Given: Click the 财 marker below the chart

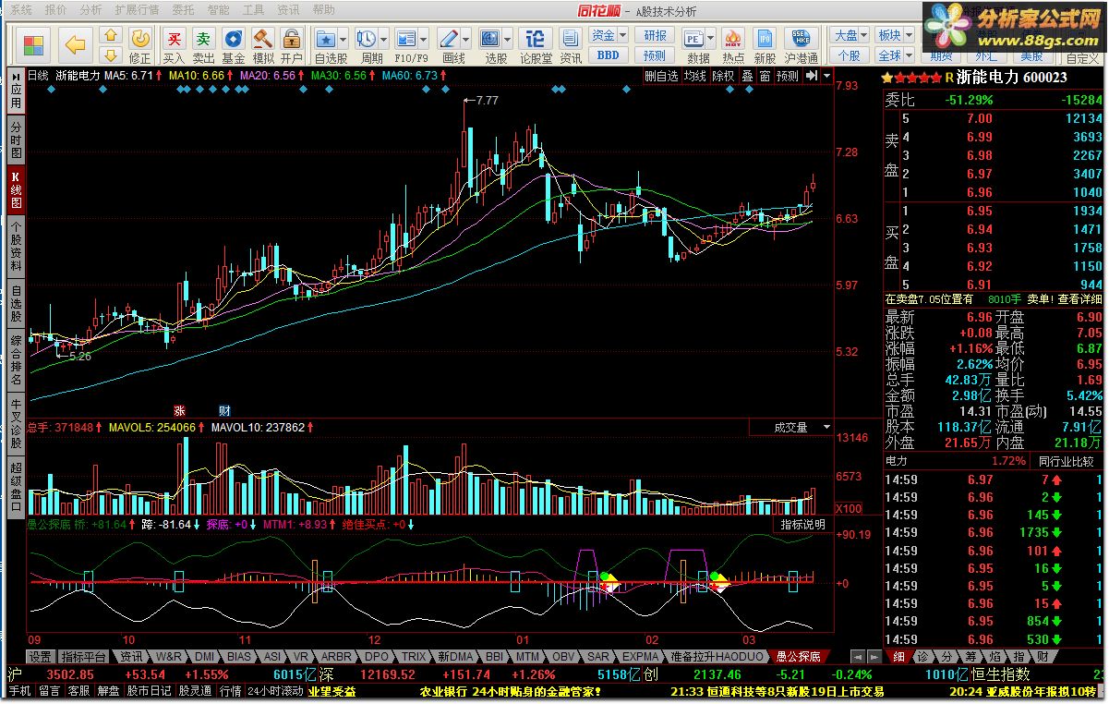Looking at the screenshot, I should pyautogui.click(x=224, y=409).
